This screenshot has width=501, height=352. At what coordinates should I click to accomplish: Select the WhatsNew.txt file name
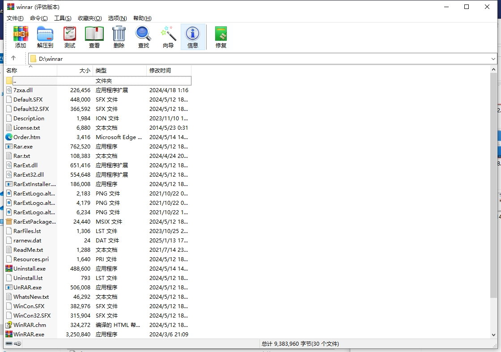tap(31, 297)
